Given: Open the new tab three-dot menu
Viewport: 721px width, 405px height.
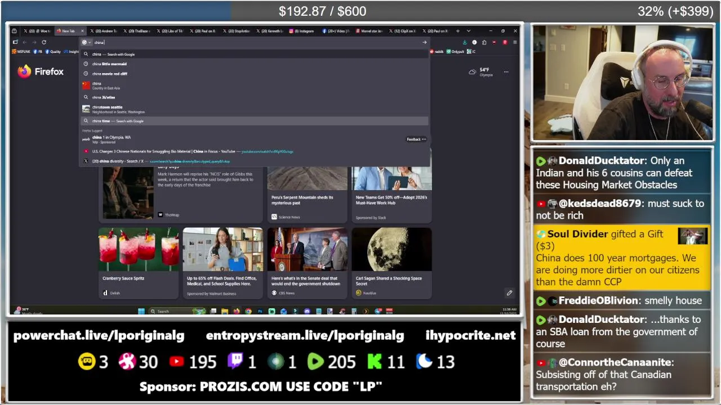Looking at the screenshot, I should click(x=506, y=72).
